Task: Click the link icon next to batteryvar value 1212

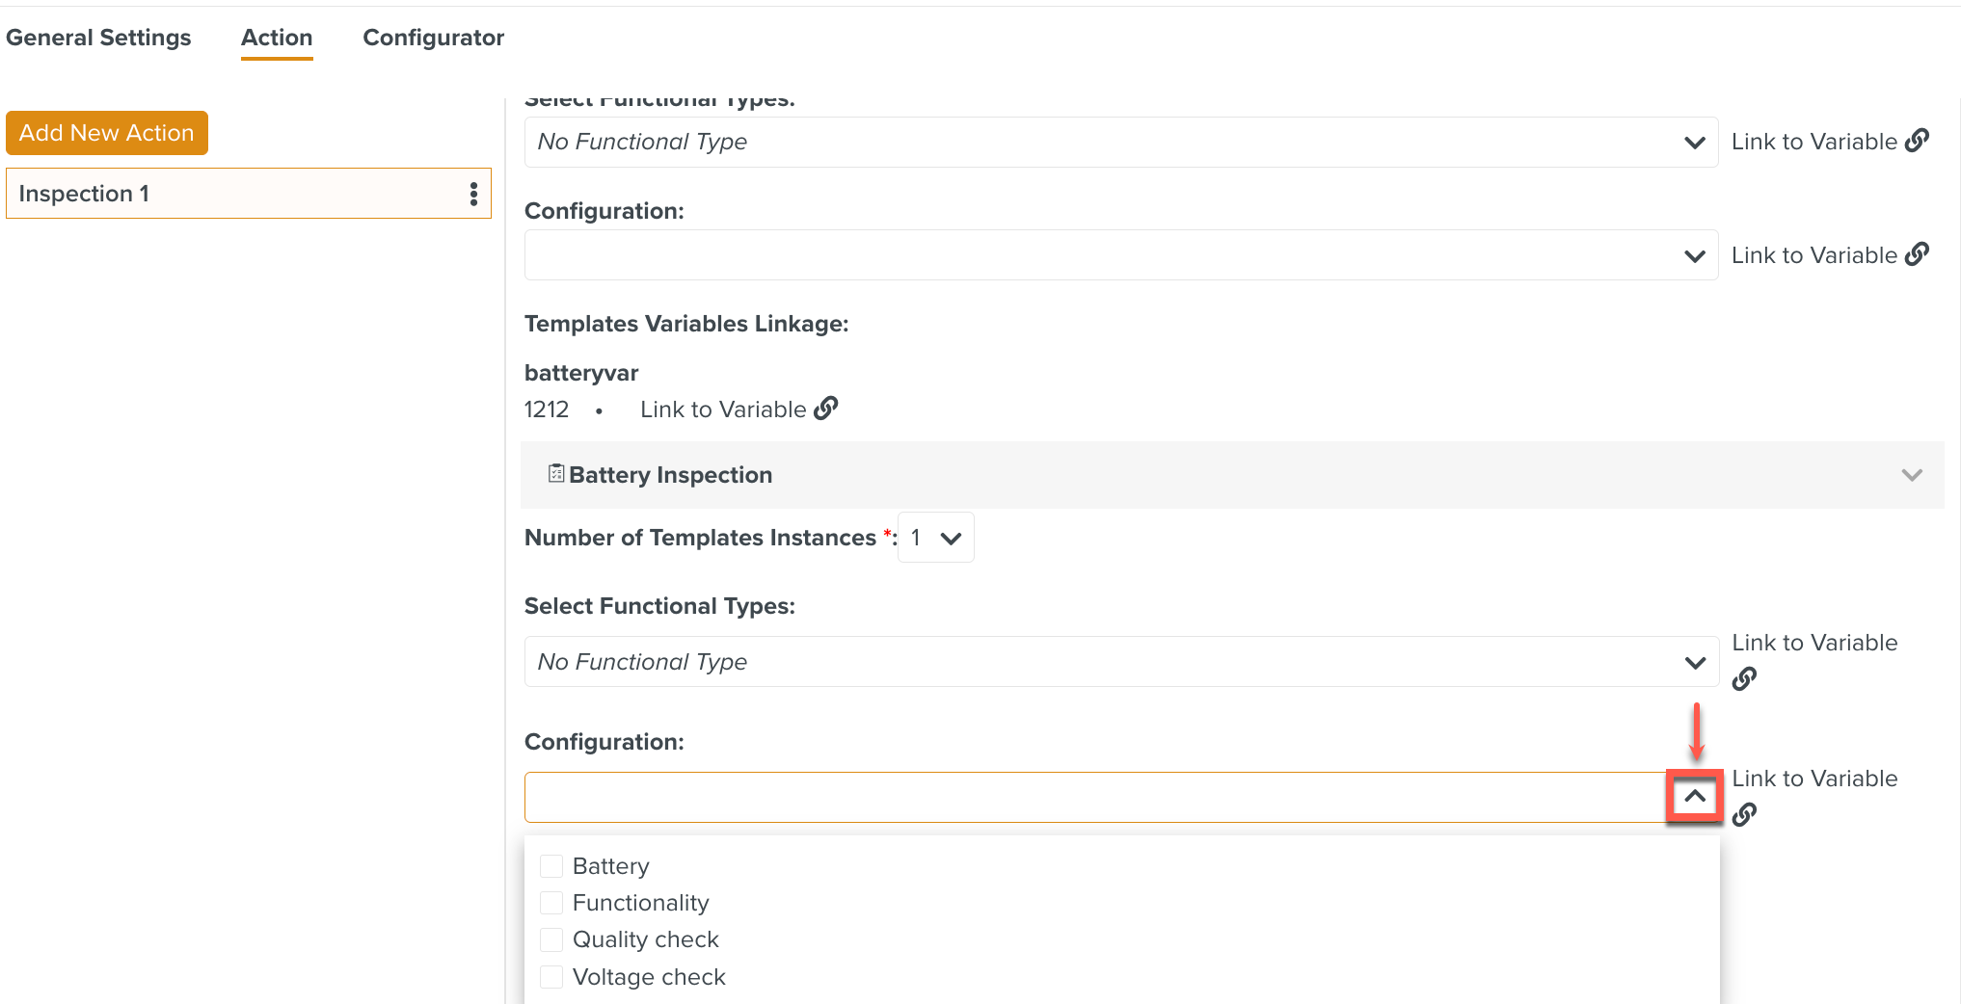Action: (x=826, y=408)
